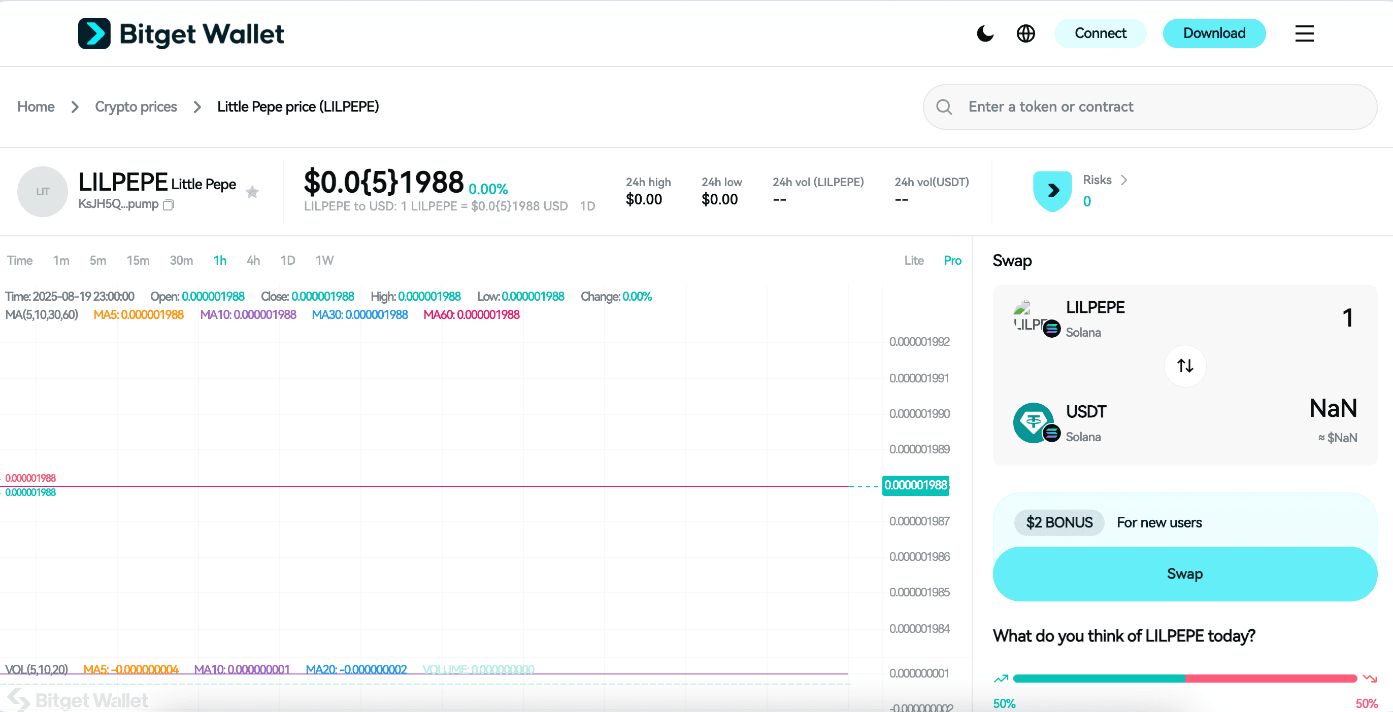Click the swap direction arrows icon
Viewport: 1393px width, 712px height.
pyautogui.click(x=1185, y=366)
